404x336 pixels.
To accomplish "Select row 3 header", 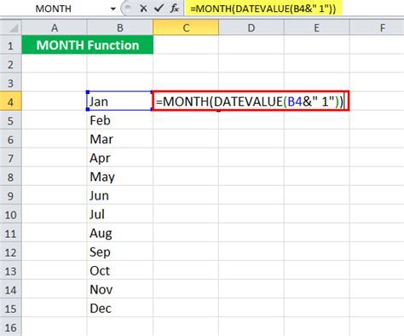I will (11, 83).
